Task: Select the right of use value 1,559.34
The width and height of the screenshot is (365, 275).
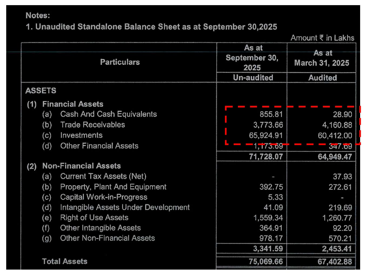Action: (268, 218)
